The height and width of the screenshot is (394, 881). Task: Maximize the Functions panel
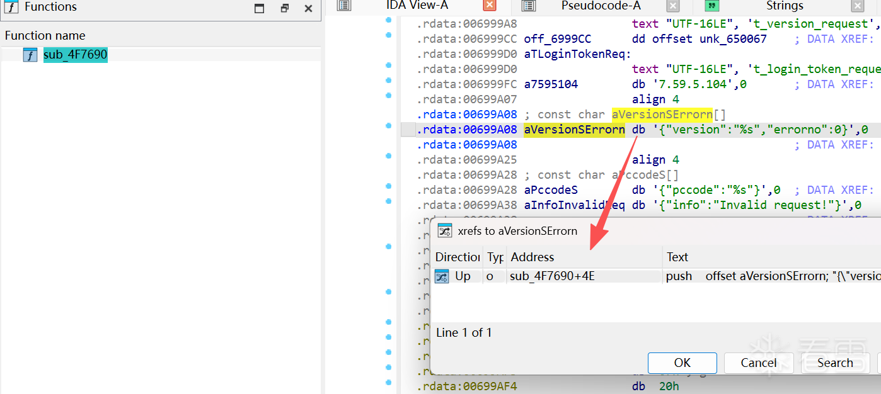(x=259, y=8)
